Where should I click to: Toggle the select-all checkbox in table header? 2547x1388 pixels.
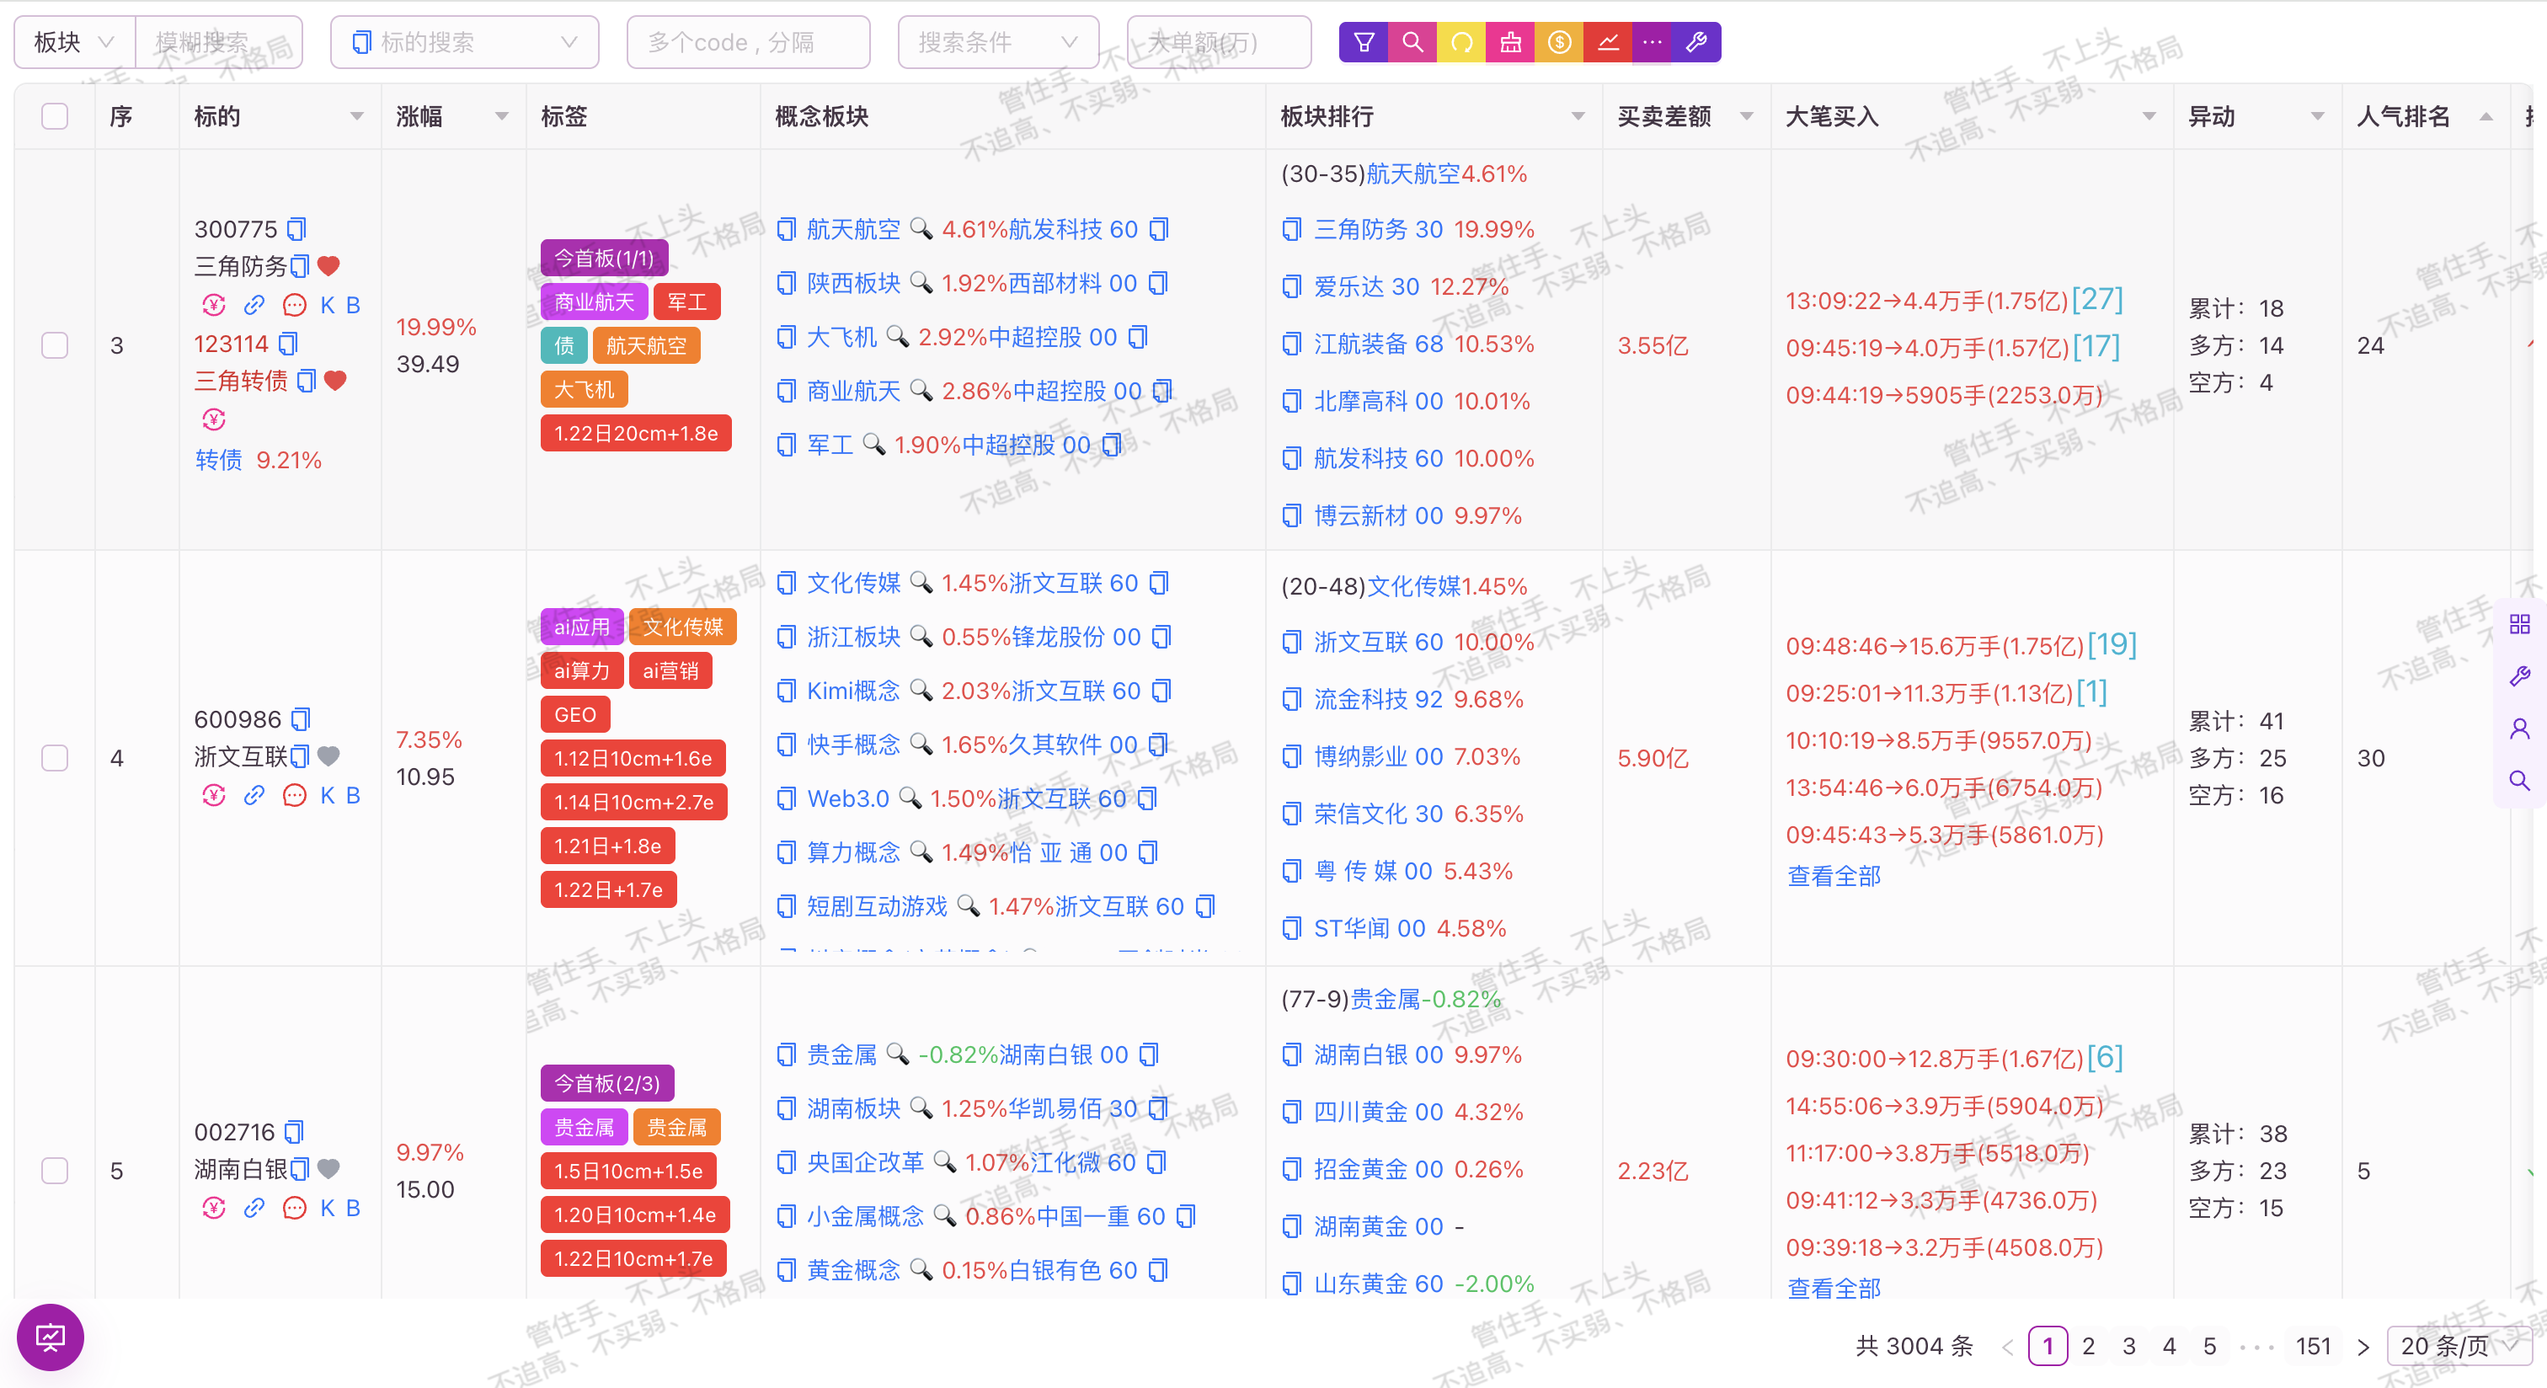click(x=56, y=117)
